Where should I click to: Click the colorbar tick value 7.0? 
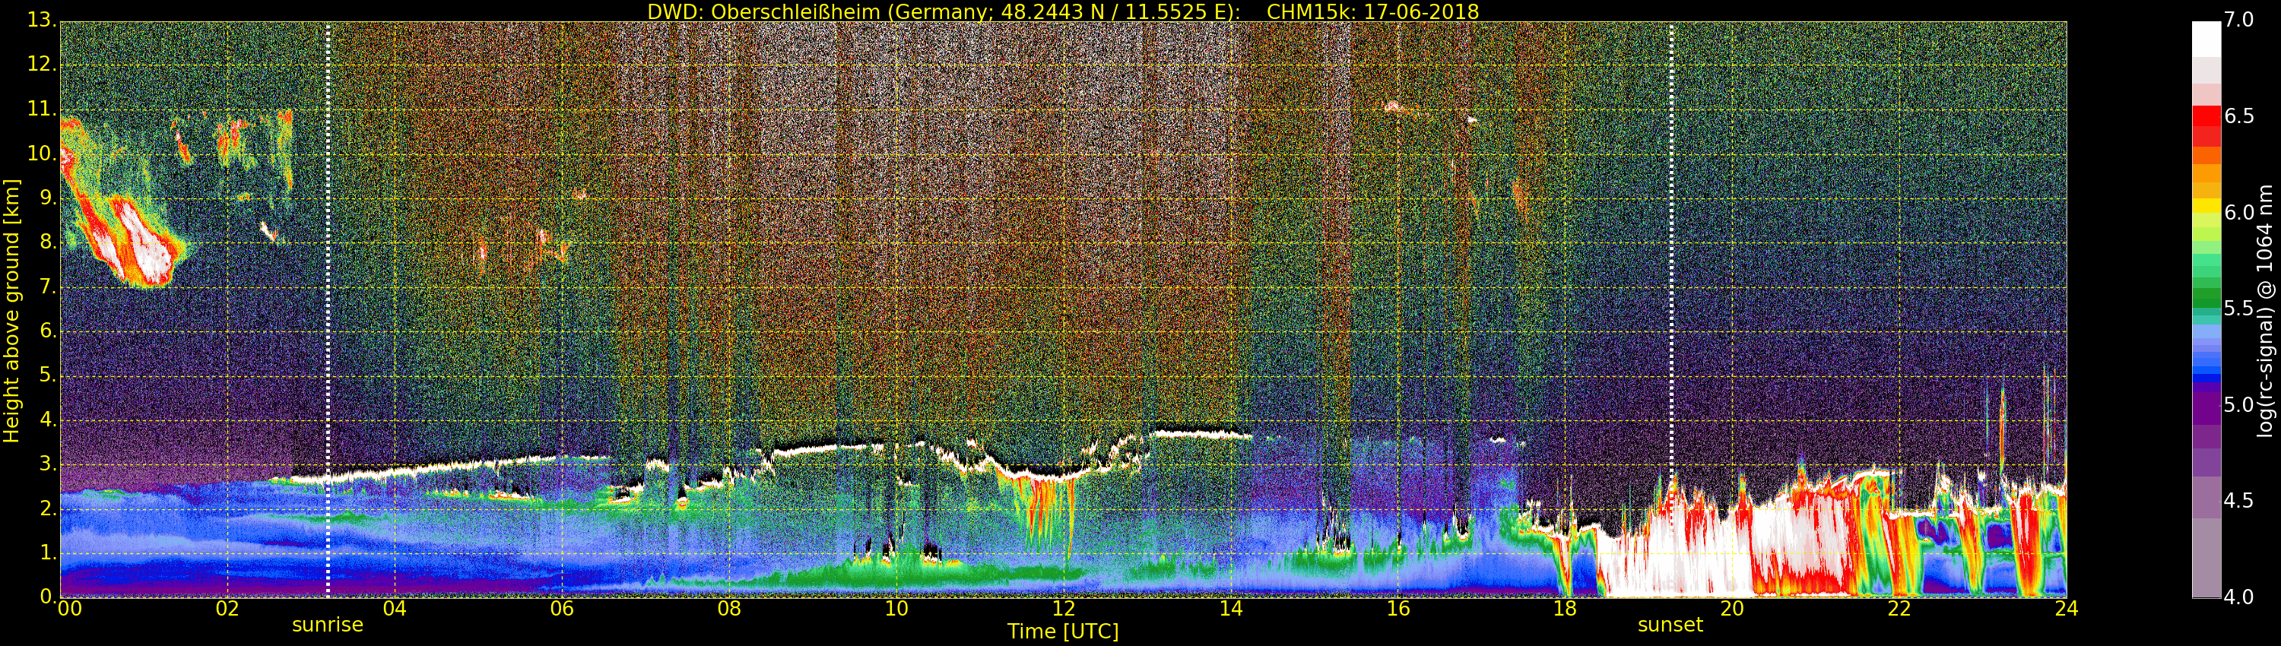point(2238,21)
